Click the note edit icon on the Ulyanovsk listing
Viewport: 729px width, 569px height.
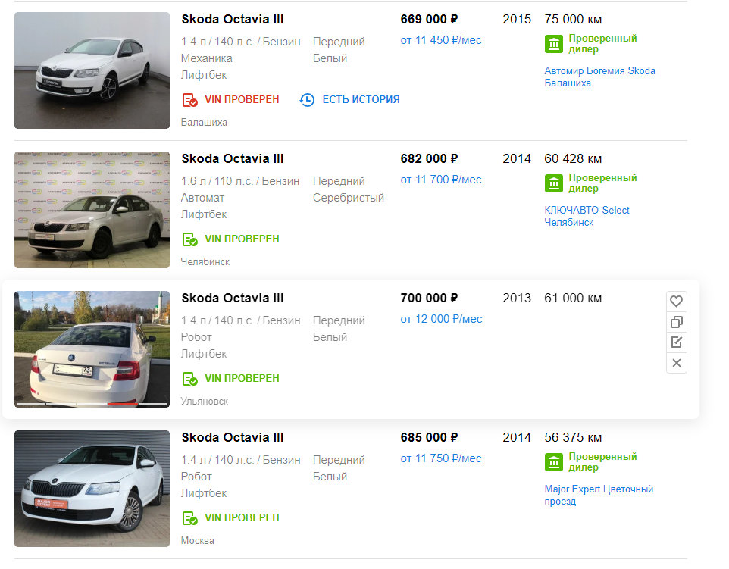[x=676, y=342]
